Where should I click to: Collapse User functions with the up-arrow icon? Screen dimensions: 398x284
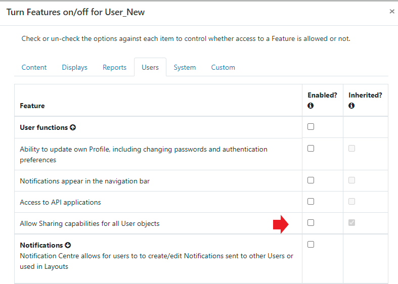tap(73, 128)
